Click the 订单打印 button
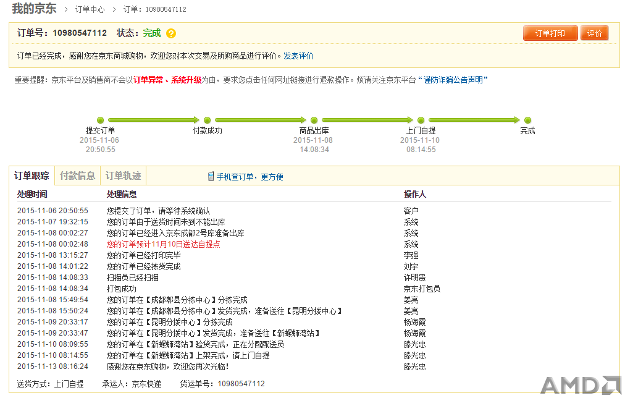 click(550, 33)
